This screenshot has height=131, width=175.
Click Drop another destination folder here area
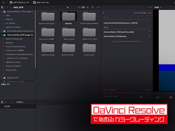click(127, 41)
